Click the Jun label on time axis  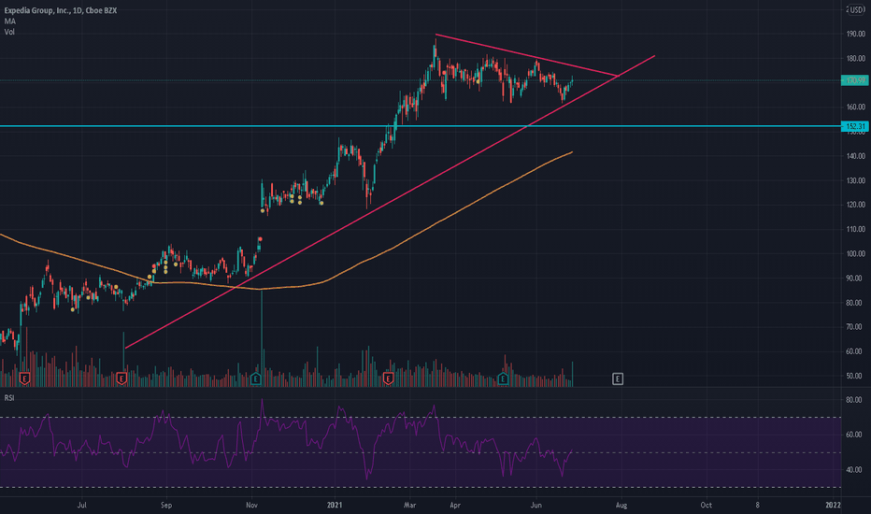tap(536, 505)
